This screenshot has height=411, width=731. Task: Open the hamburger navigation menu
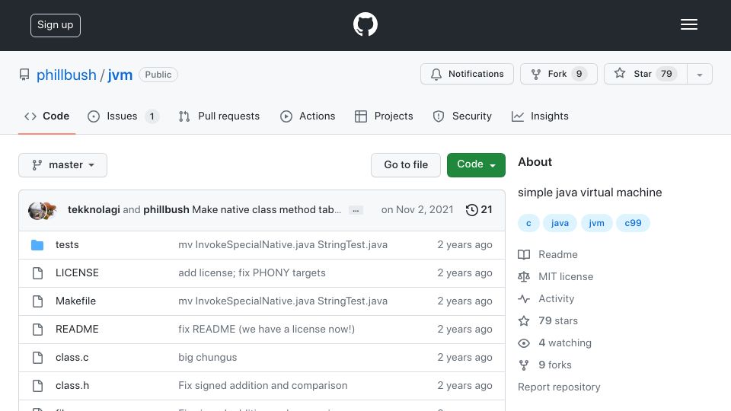[x=688, y=24]
